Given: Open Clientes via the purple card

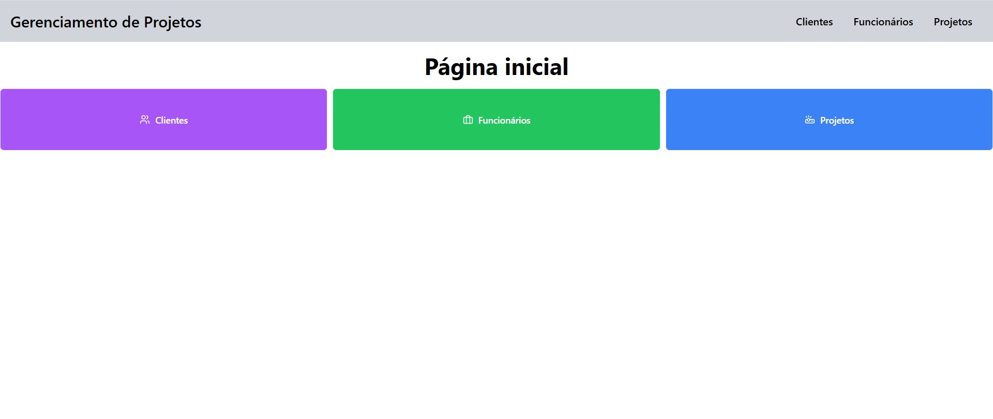Looking at the screenshot, I should (163, 119).
